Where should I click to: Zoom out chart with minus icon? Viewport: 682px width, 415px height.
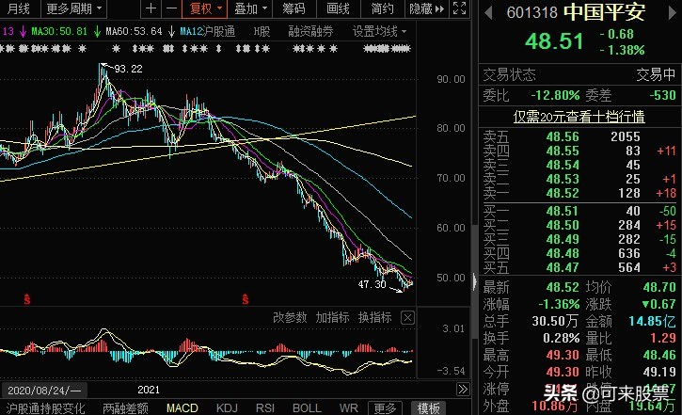[x=171, y=8]
